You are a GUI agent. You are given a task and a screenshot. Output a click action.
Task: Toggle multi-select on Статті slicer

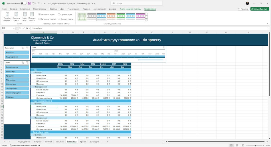point(23,63)
